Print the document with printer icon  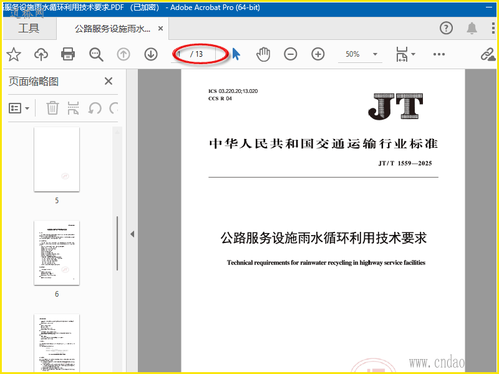point(68,54)
